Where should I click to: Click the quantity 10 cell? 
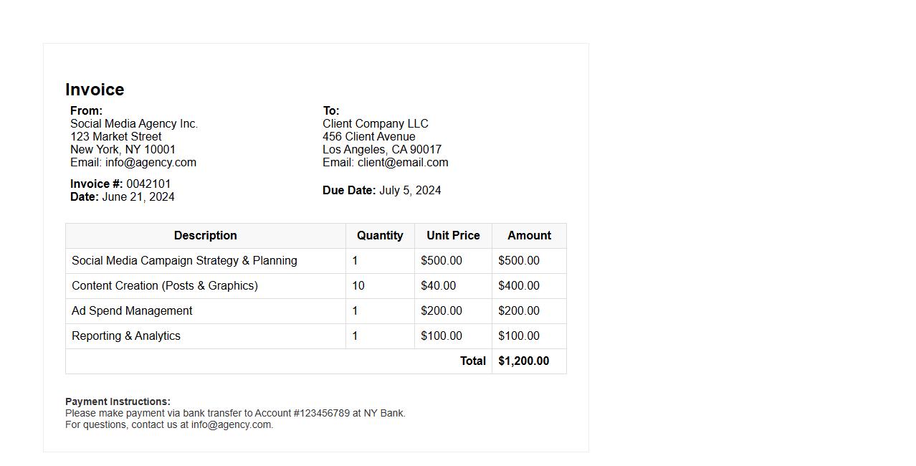(x=358, y=286)
